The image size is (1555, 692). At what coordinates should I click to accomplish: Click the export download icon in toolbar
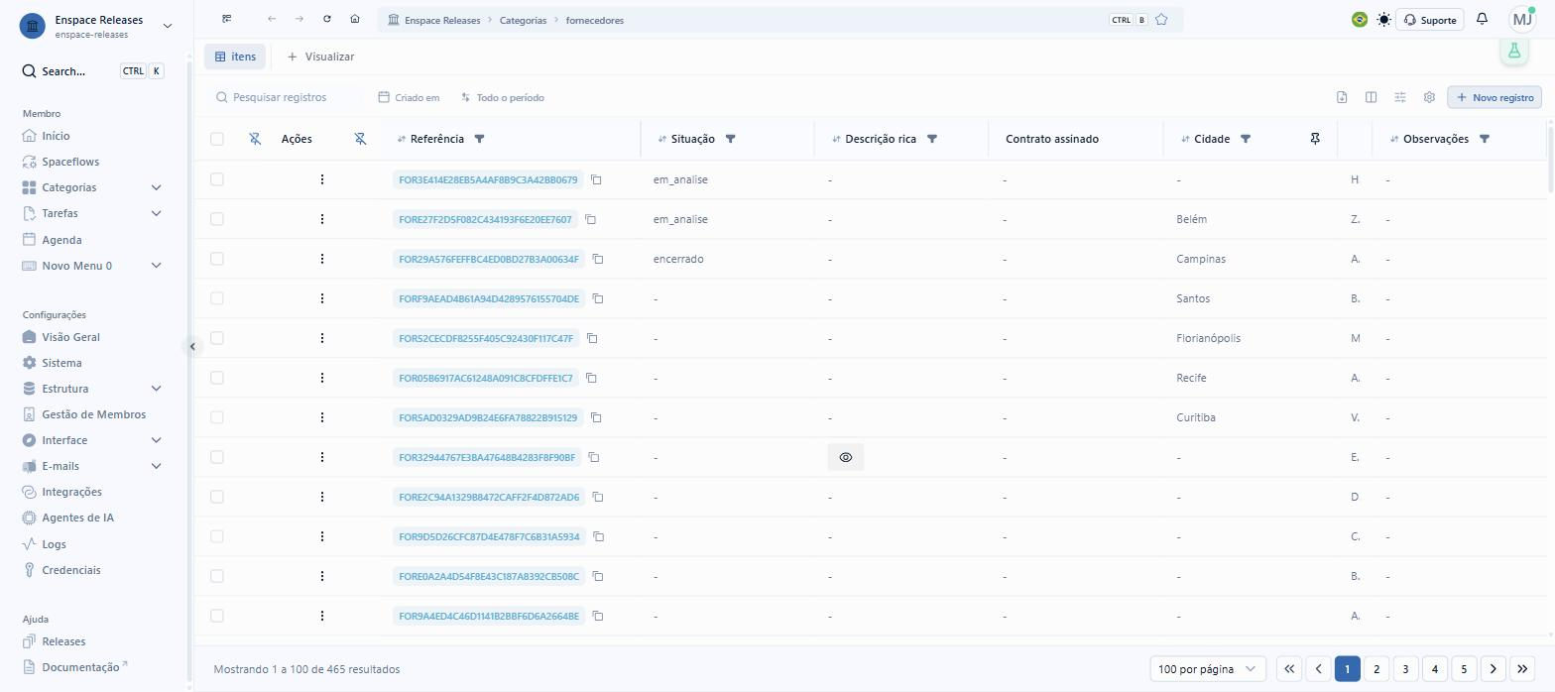[x=1342, y=97]
